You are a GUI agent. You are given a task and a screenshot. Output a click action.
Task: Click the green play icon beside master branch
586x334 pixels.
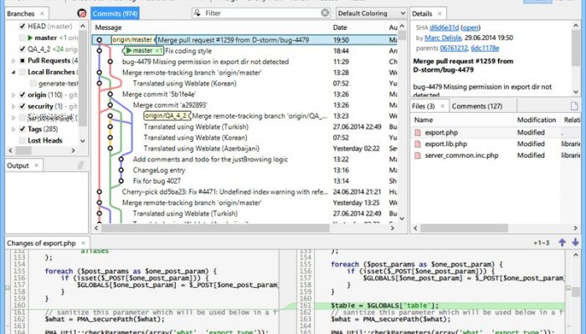(x=30, y=38)
